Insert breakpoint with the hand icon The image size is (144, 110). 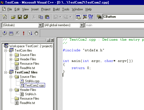pos(36,33)
